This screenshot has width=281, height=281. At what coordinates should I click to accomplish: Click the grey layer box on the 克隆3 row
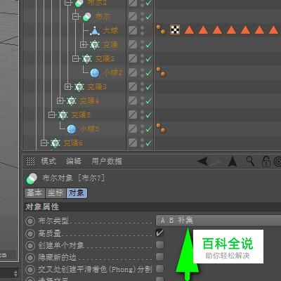[x=133, y=86]
